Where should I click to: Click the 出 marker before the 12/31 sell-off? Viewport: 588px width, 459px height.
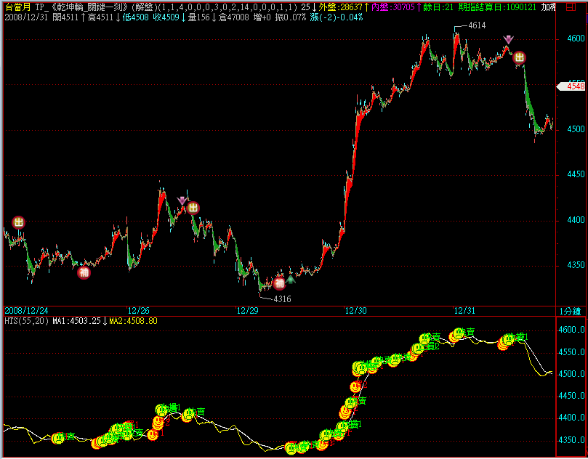coord(520,57)
